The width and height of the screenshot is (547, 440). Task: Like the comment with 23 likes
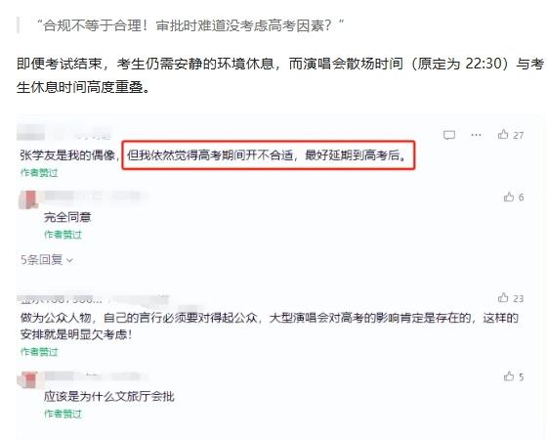503,297
